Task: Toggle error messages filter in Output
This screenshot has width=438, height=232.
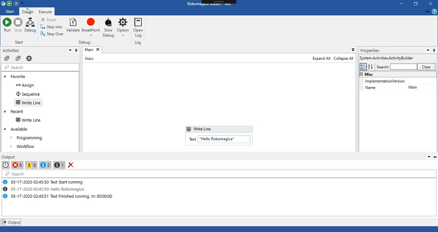Action: click(x=17, y=165)
